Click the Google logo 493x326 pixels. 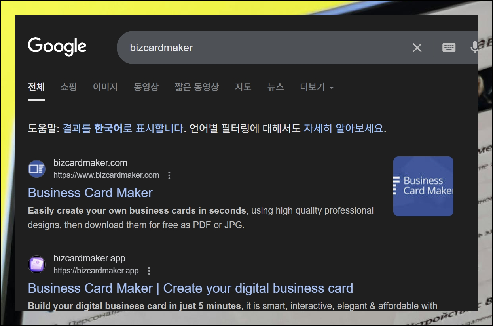[x=57, y=47]
